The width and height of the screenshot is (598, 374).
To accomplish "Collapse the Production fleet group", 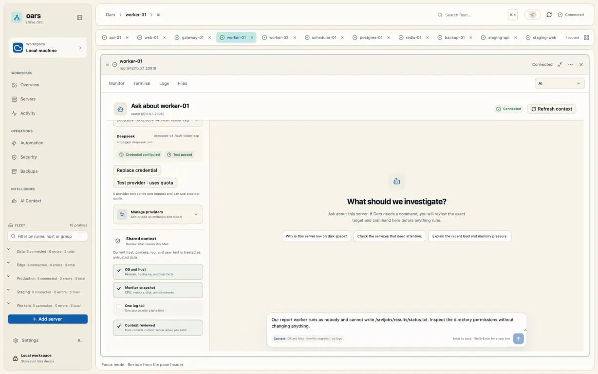I will click(8, 276).
